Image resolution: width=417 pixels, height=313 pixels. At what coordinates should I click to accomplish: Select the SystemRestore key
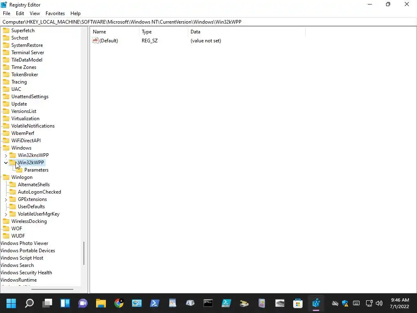pyautogui.click(x=27, y=45)
